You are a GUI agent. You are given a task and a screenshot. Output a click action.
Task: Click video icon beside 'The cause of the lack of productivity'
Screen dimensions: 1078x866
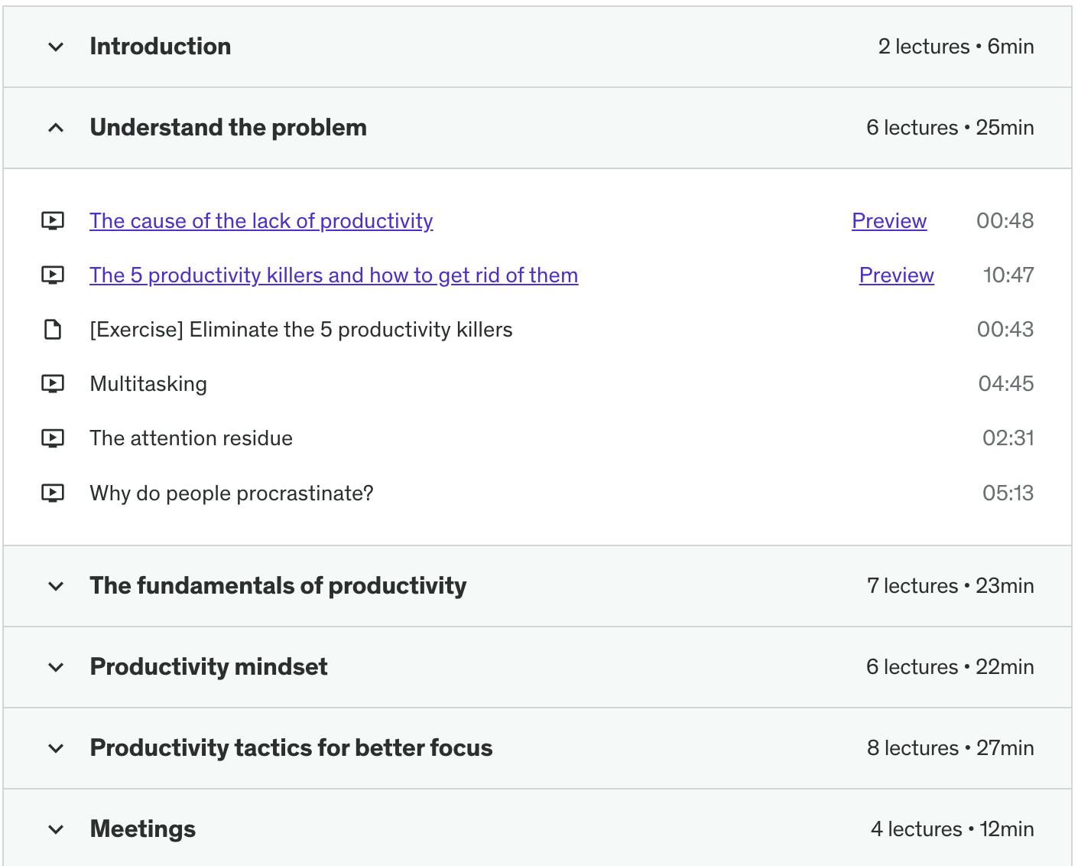pyautogui.click(x=53, y=221)
